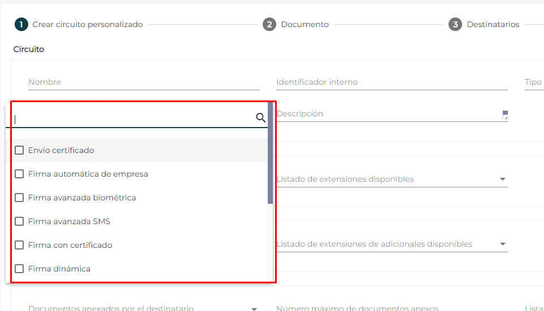Click the dropdown list scrollbar thumb
Image resolution: width=544 pixels, height=311 pixels.
coord(270,153)
